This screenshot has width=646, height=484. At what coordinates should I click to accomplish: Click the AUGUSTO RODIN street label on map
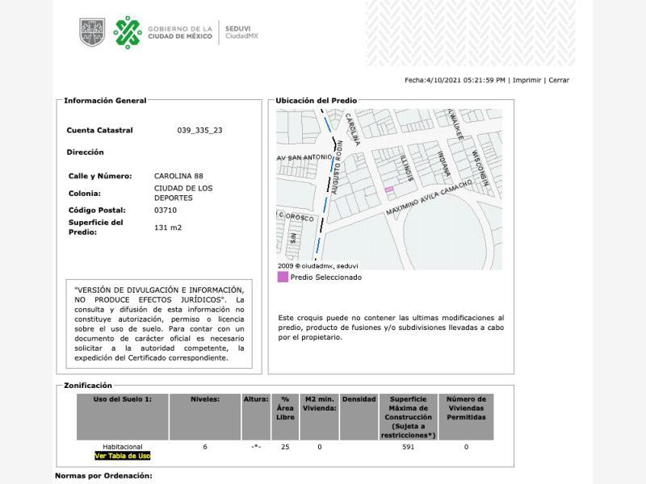(x=337, y=167)
